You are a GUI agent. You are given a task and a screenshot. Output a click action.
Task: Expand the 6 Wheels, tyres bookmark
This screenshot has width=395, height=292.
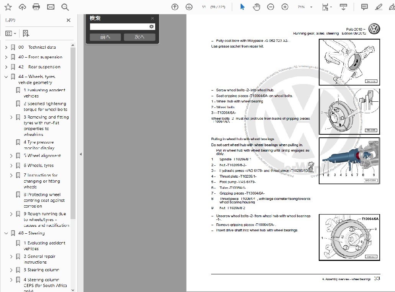pos(11,166)
